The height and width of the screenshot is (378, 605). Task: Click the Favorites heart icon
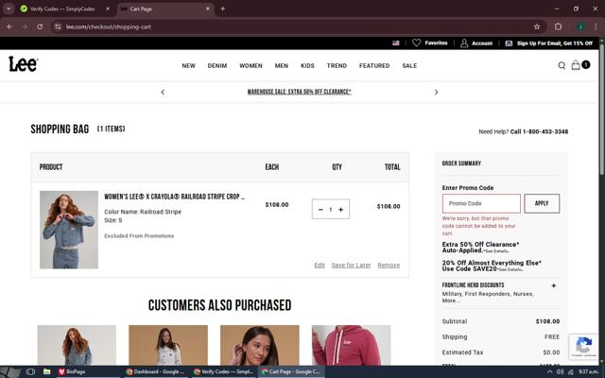[x=416, y=43]
